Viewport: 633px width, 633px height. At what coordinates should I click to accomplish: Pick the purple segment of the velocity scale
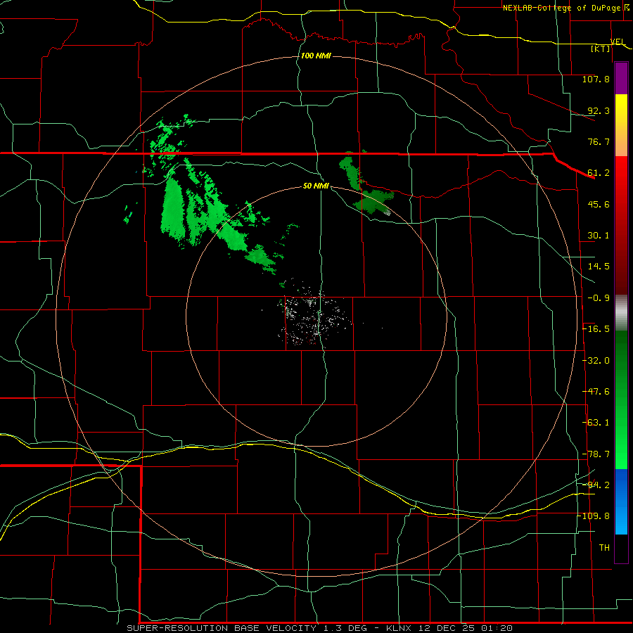[621, 79]
